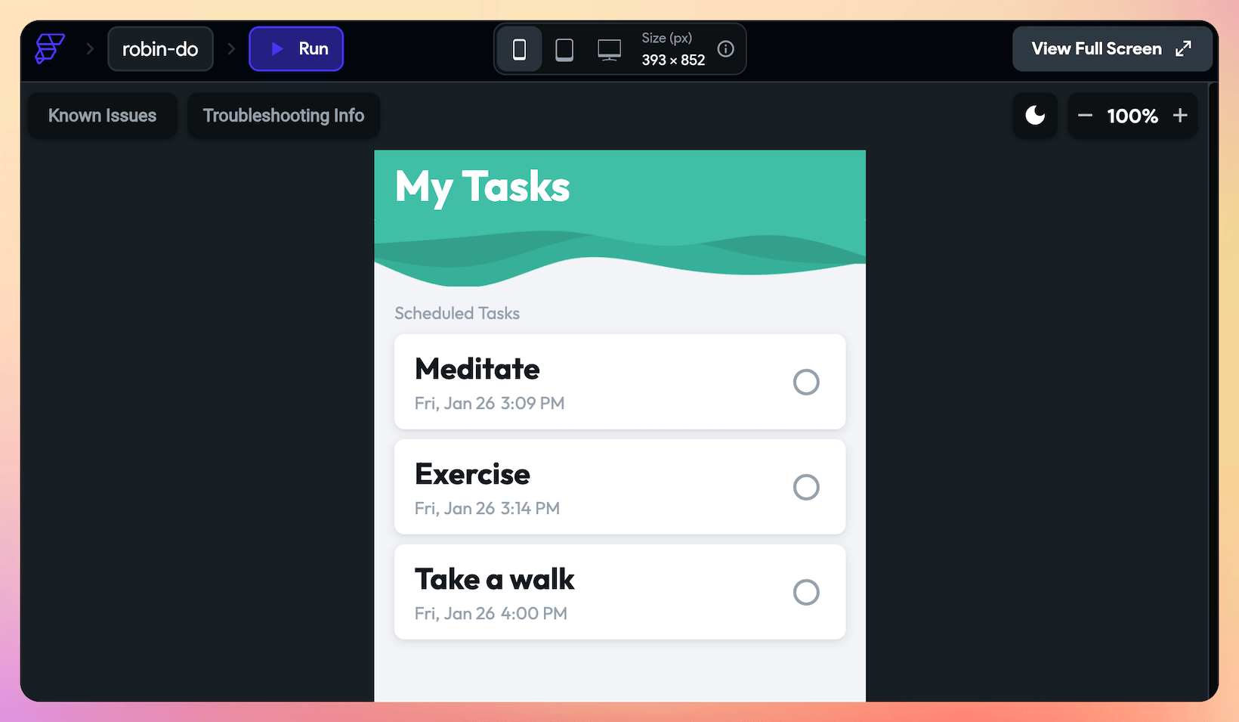
Task: Enable dark mode via the moon icon
Action: (x=1034, y=115)
